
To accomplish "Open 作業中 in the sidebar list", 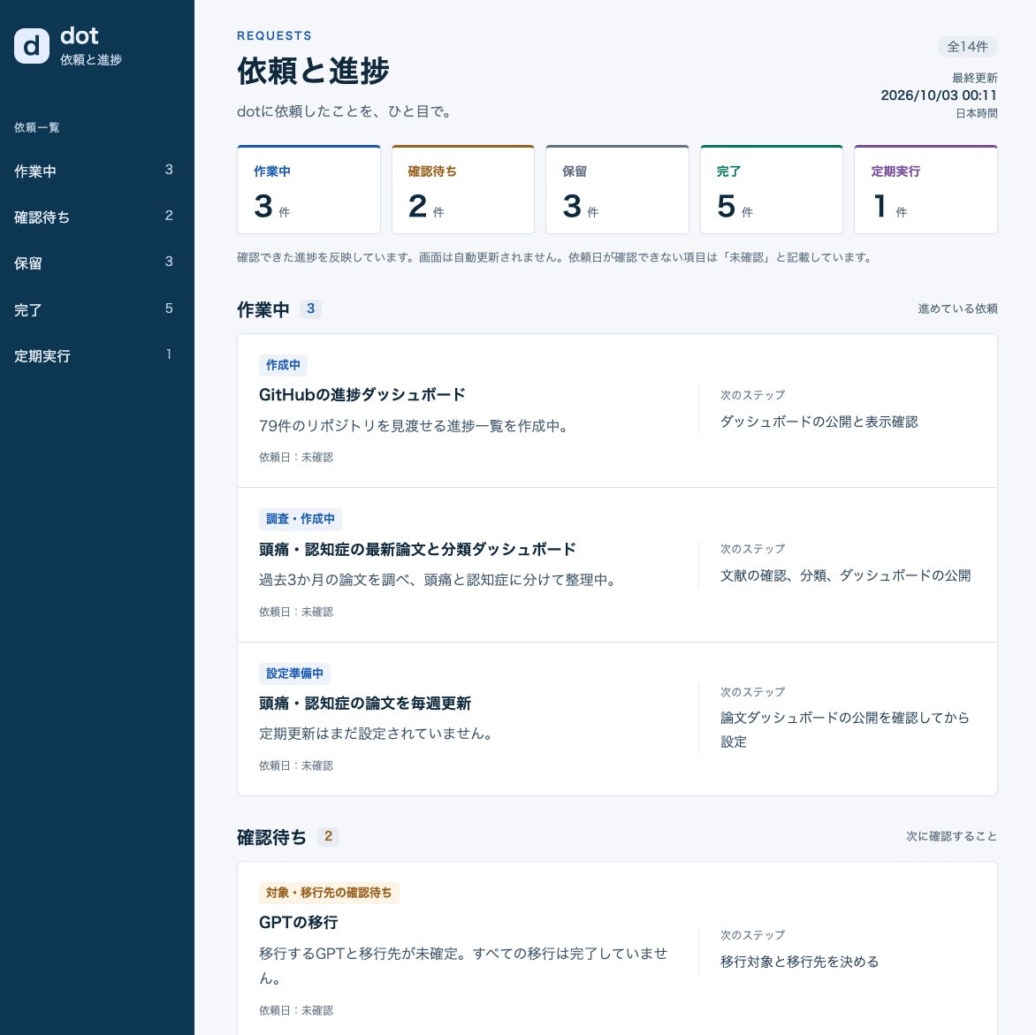I will click(x=93, y=171).
